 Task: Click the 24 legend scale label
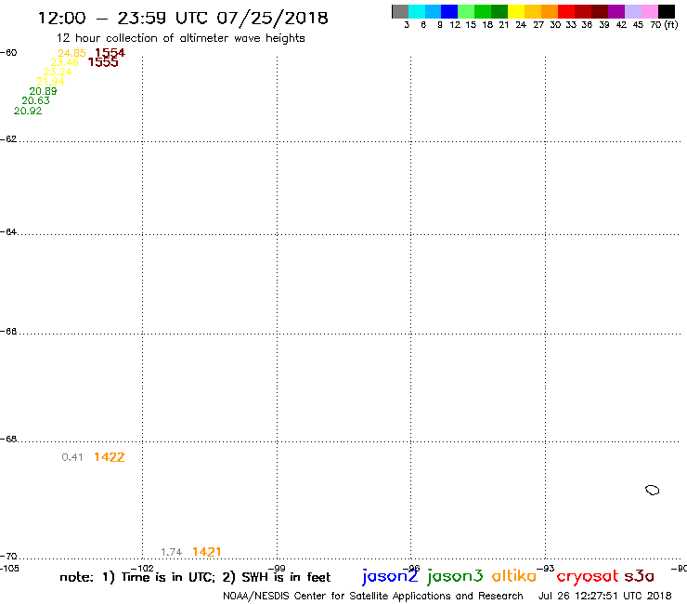521,25
